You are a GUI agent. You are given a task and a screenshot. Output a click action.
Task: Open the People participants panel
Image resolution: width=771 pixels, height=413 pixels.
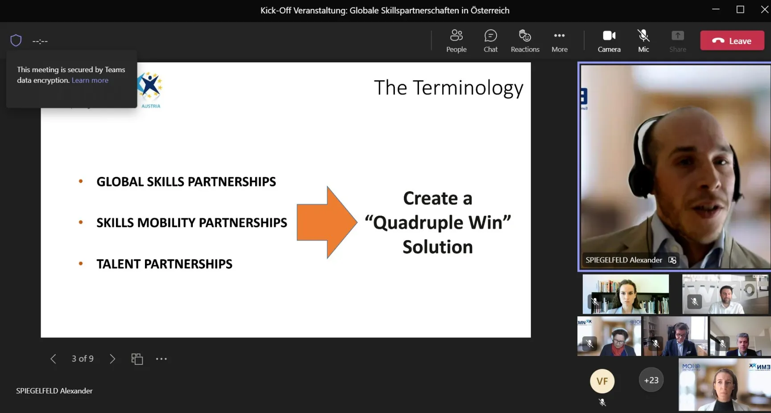coord(456,41)
